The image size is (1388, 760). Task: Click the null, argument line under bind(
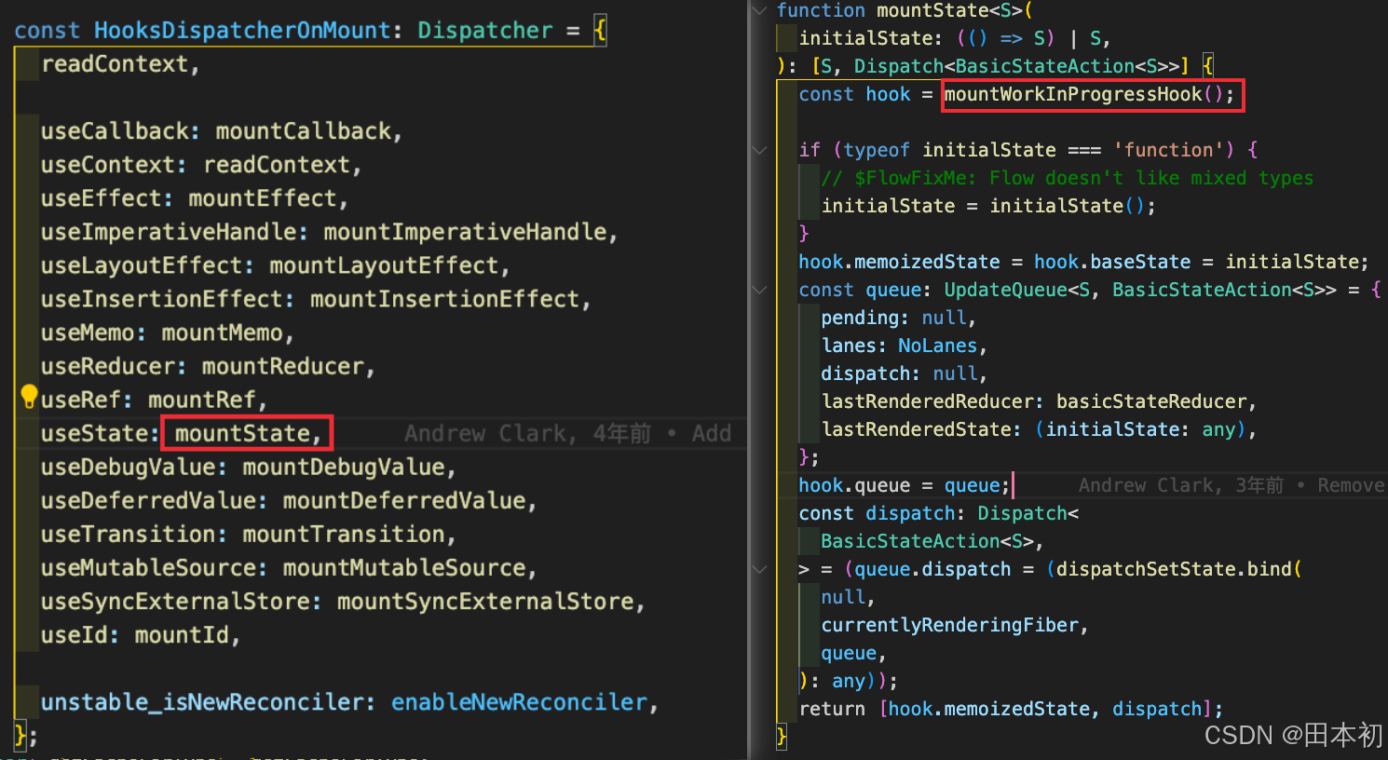point(848,597)
